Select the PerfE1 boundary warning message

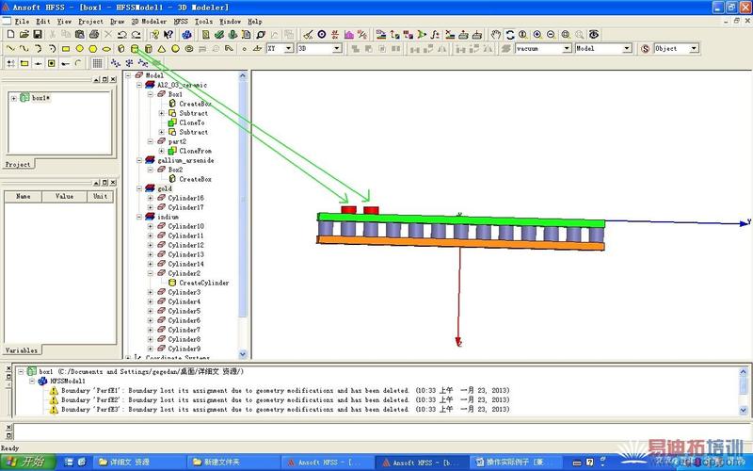(x=285, y=391)
